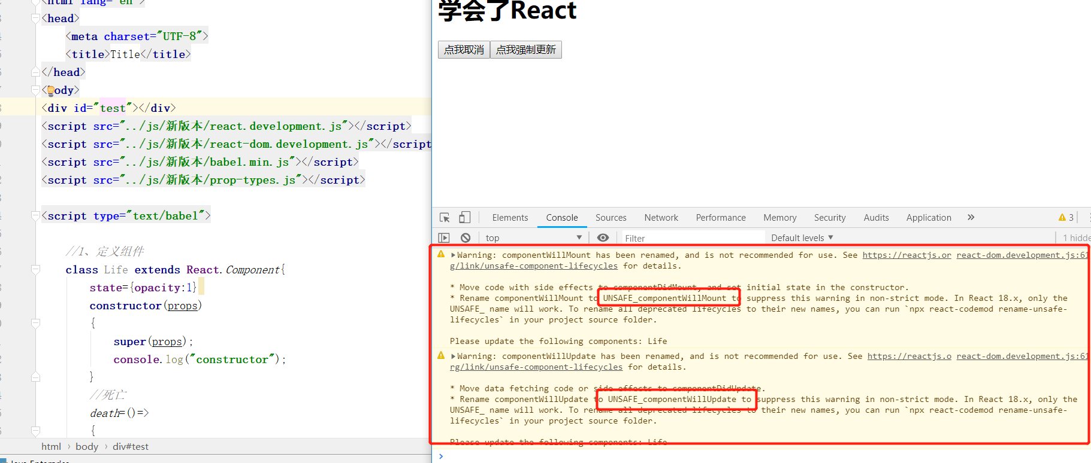Viewport: 1091px width, 463px height.
Task: Click the react.development.js script src line
Action: 226,126
